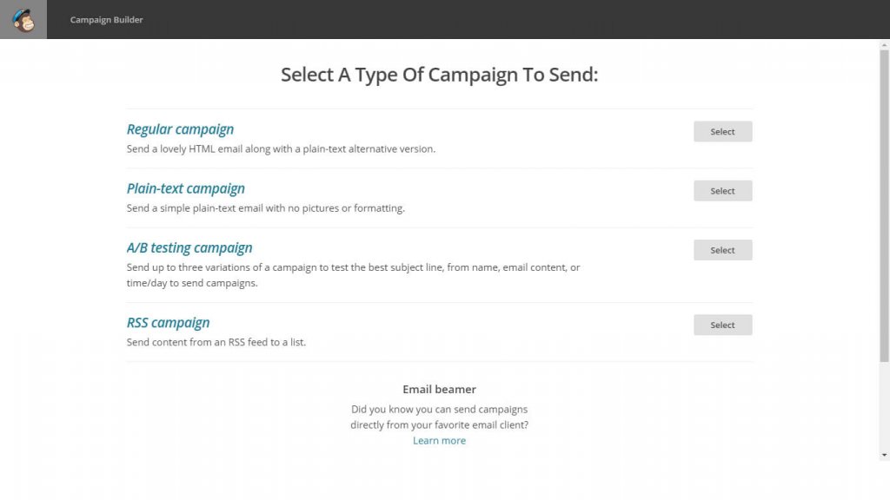This screenshot has width=890, height=500.
Task: Click the Campaign Builder header label
Action: [105, 19]
